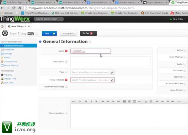Insert video in Documentation editor
Viewport: 188px width, 135px height.
coord(130,101)
